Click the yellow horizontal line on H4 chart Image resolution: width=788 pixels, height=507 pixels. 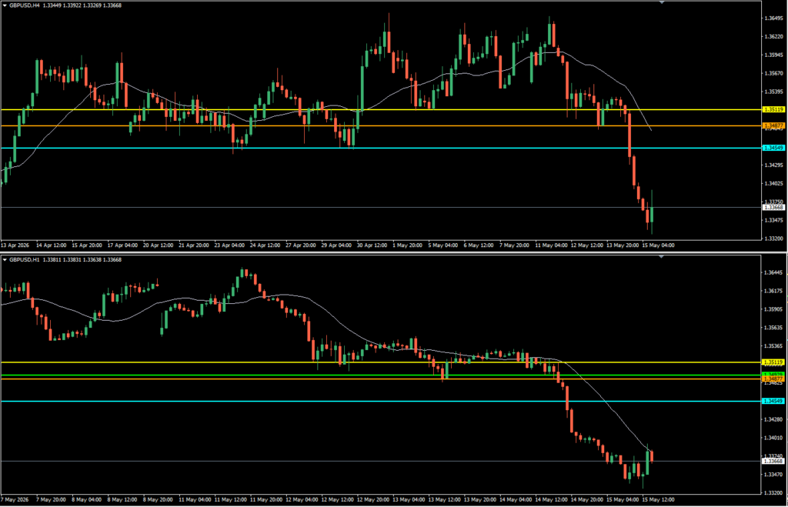coord(381,109)
